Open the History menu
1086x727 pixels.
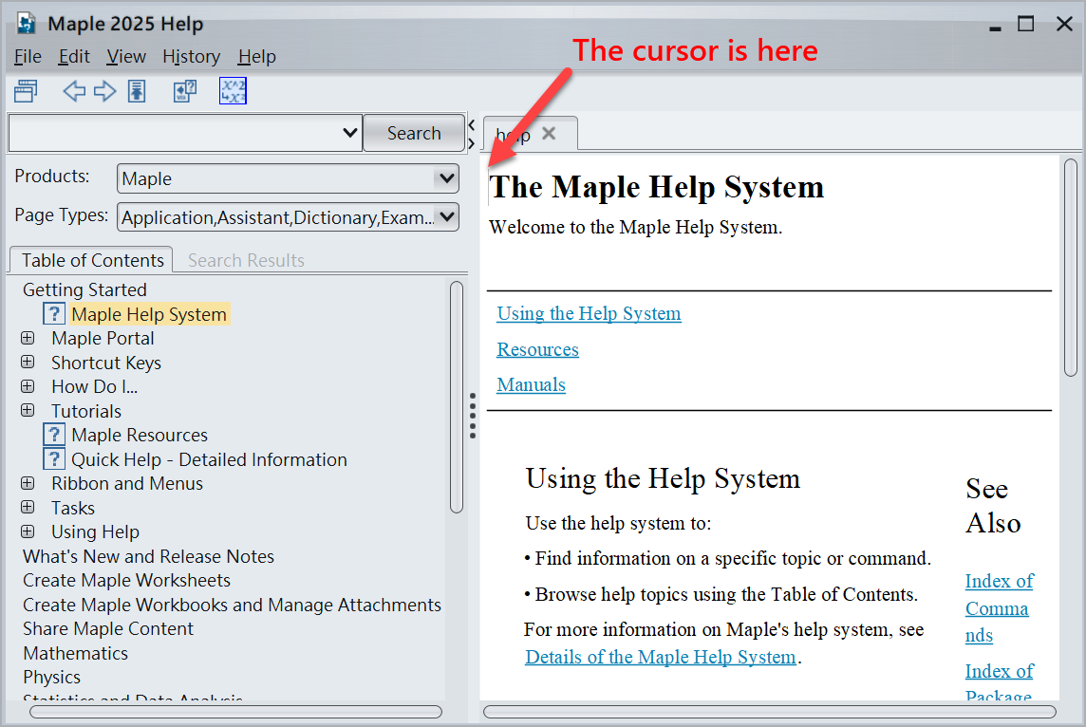coord(191,57)
